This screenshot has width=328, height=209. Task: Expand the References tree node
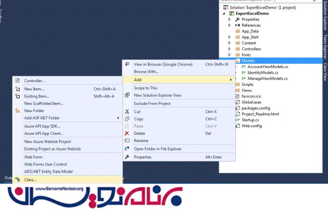pyautogui.click(x=230, y=25)
